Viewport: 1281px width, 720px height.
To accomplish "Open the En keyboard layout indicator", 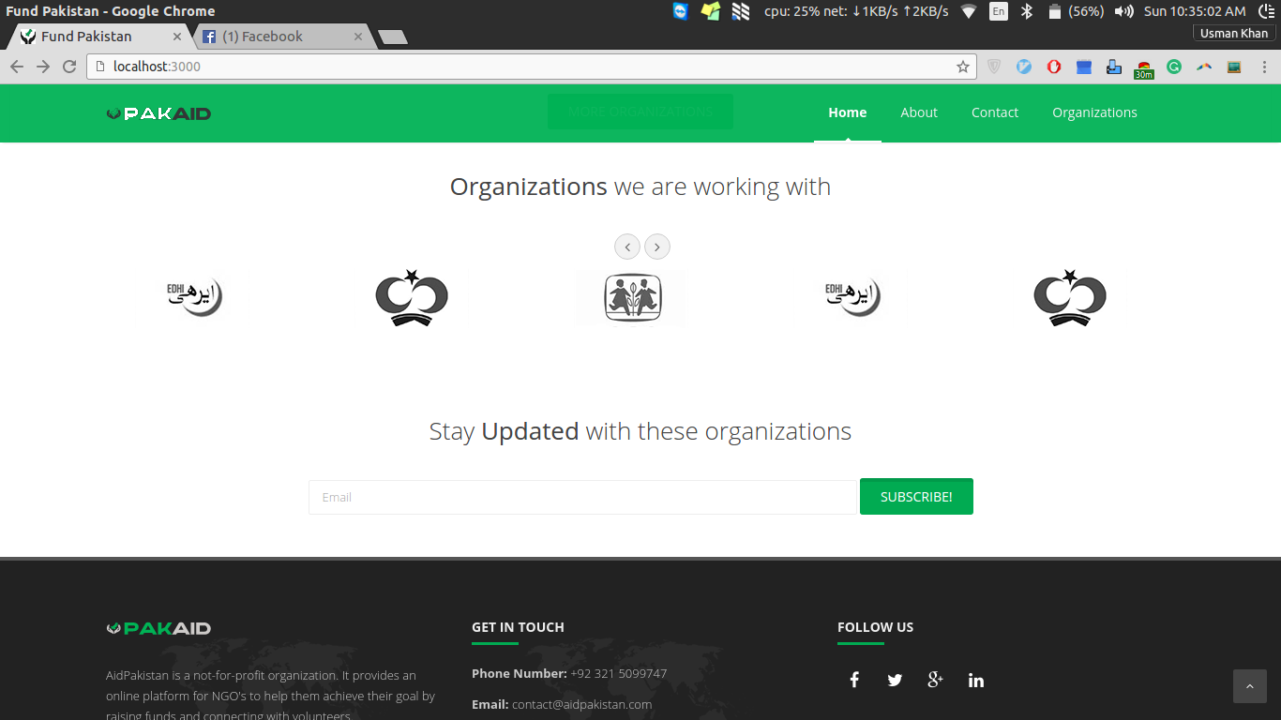I will pos(999,11).
